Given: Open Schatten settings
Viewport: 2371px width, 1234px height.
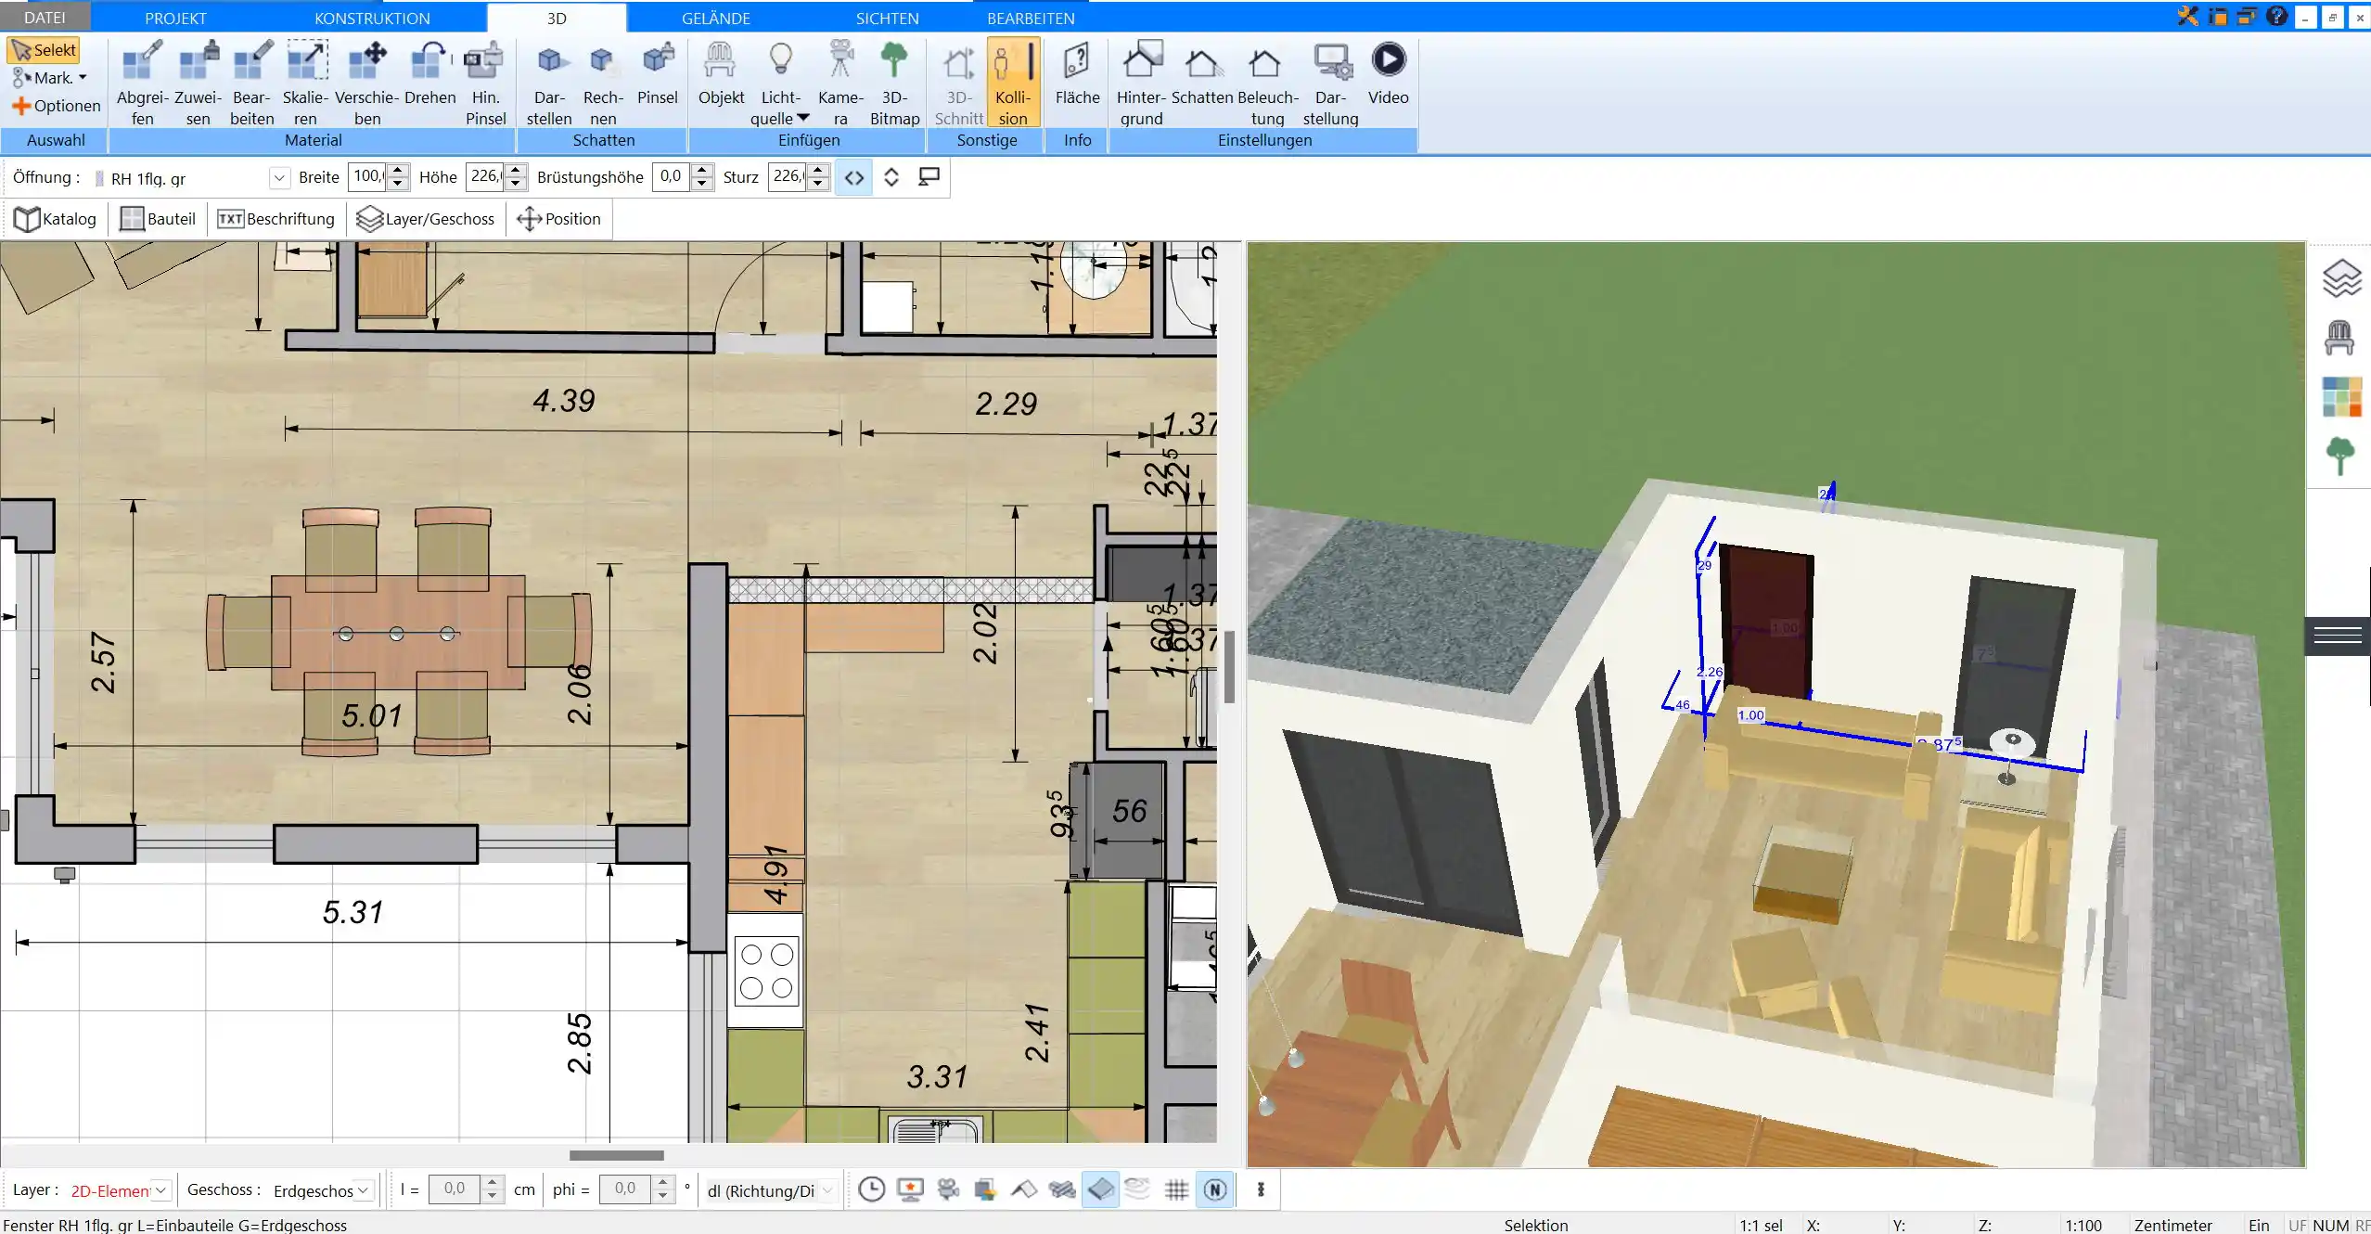Looking at the screenshot, I should [1202, 74].
